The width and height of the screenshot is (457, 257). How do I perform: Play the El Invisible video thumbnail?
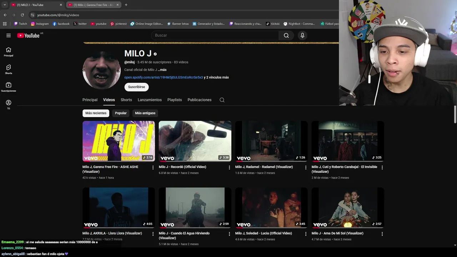(x=348, y=141)
